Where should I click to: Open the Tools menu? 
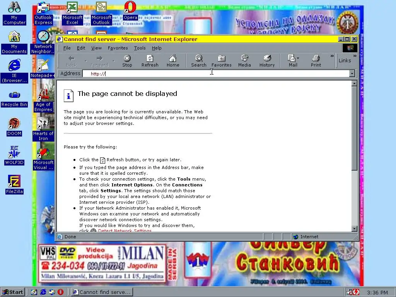[x=140, y=48]
